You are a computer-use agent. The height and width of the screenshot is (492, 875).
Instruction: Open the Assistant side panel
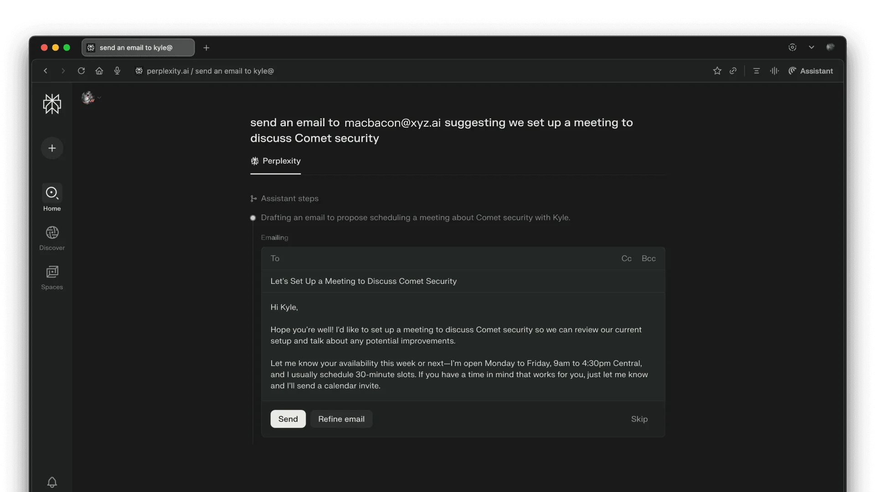click(811, 71)
